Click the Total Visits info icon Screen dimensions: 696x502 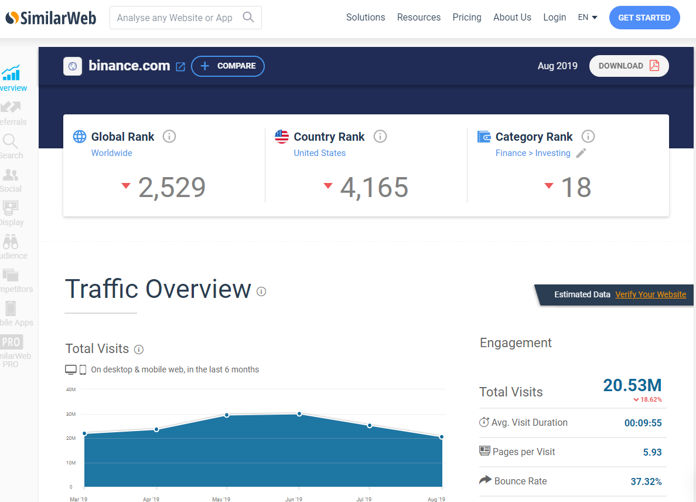tap(139, 350)
